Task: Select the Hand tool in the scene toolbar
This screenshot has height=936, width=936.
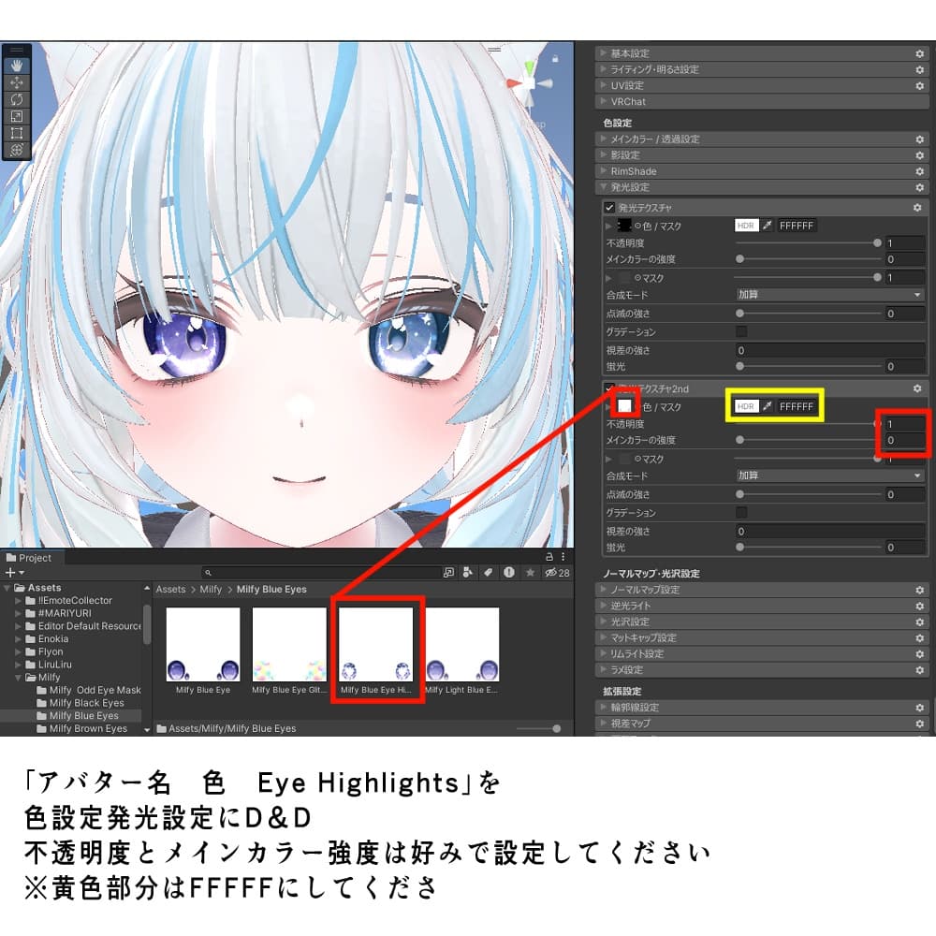Action: (16, 66)
